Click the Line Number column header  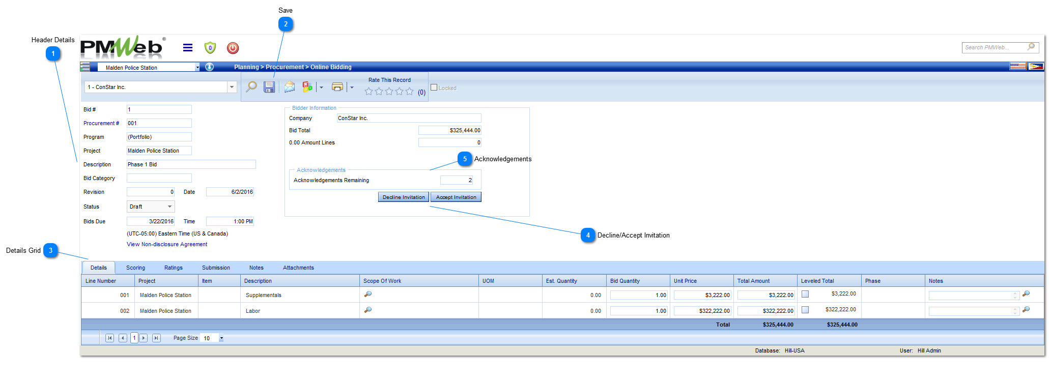(108, 281)
